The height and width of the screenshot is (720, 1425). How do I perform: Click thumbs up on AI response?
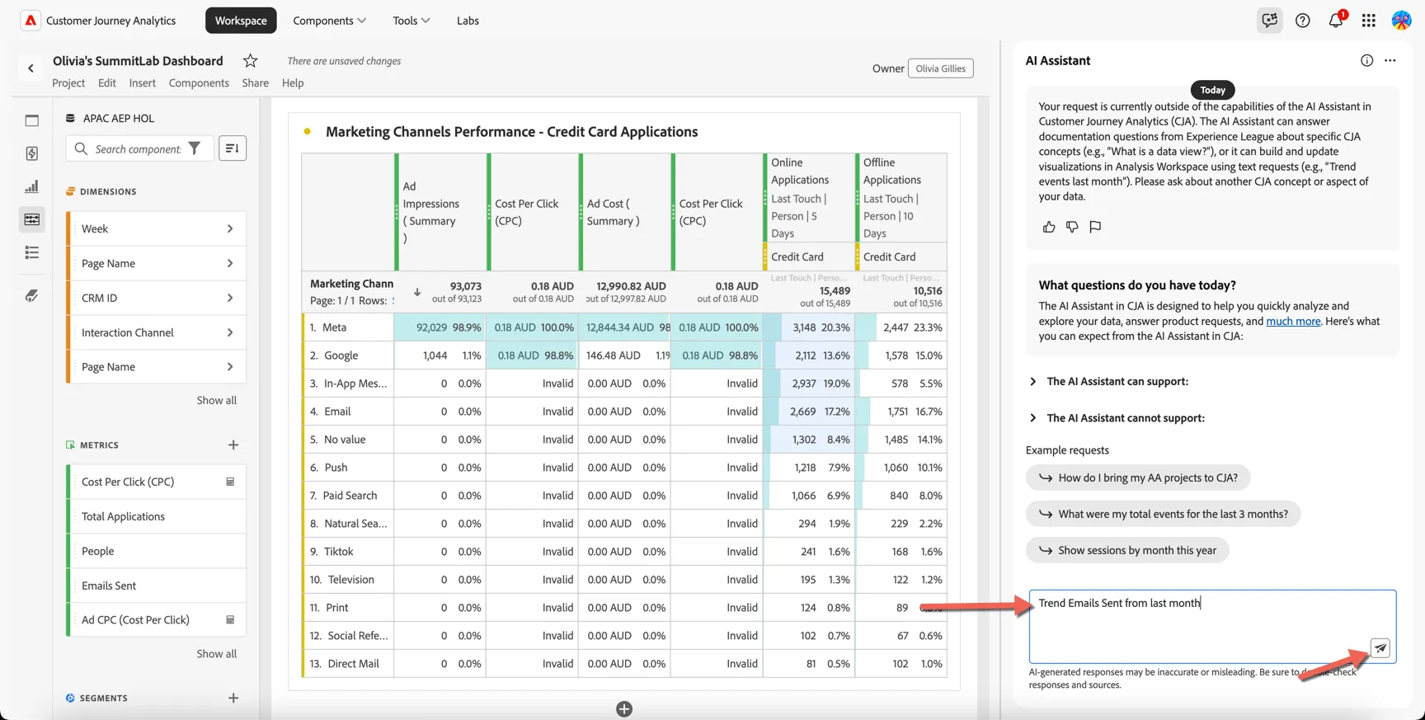(1049, 227)
